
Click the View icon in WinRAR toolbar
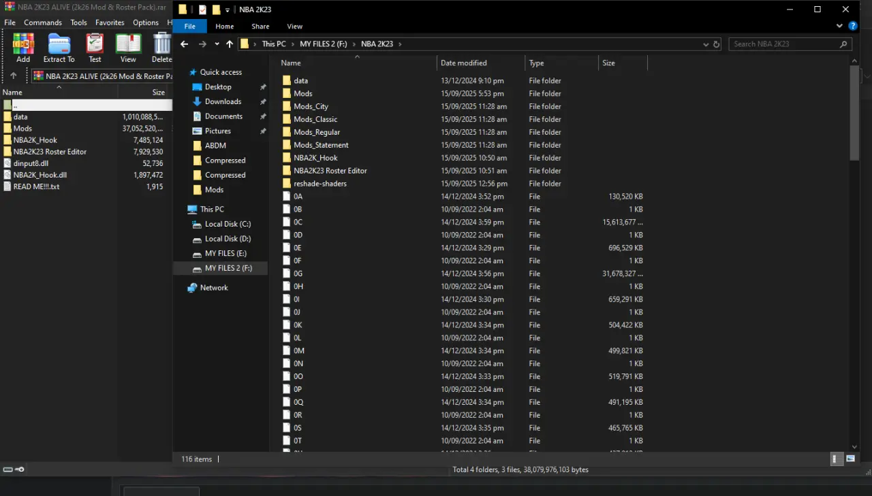[x=128, y=48]
